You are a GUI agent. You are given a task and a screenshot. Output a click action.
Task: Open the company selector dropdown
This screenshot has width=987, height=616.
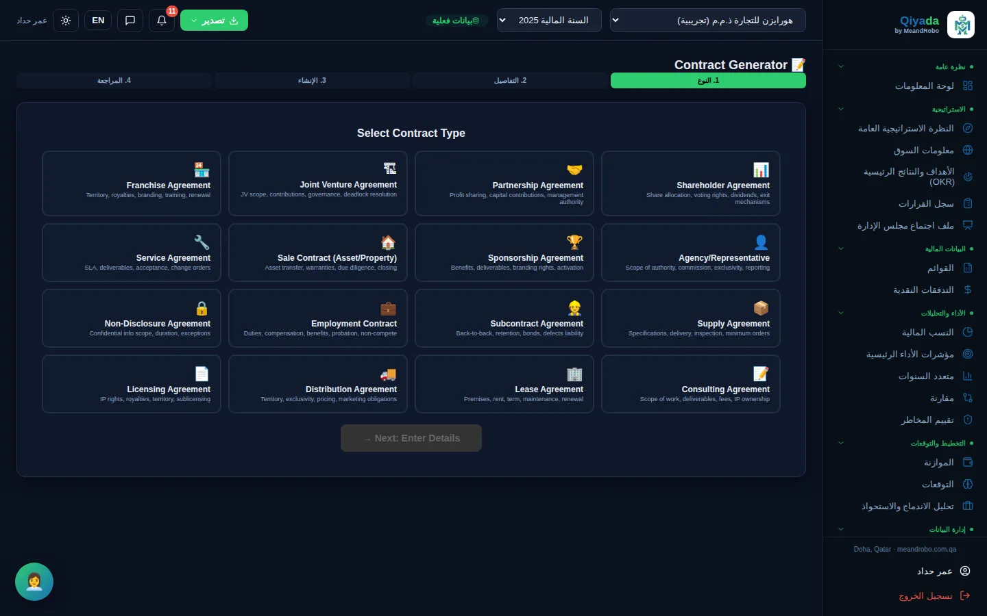pos(707,21)
